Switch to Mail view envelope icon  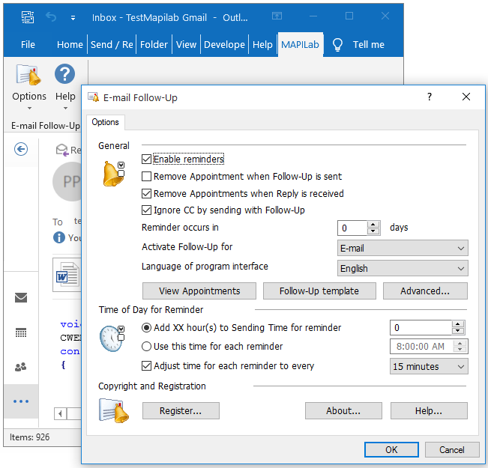click(21, 297)
